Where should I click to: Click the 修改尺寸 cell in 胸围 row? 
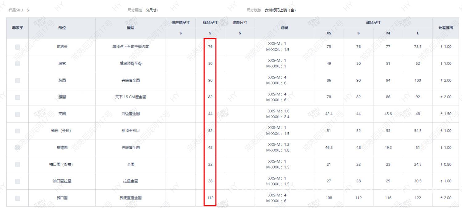point(240,80)
